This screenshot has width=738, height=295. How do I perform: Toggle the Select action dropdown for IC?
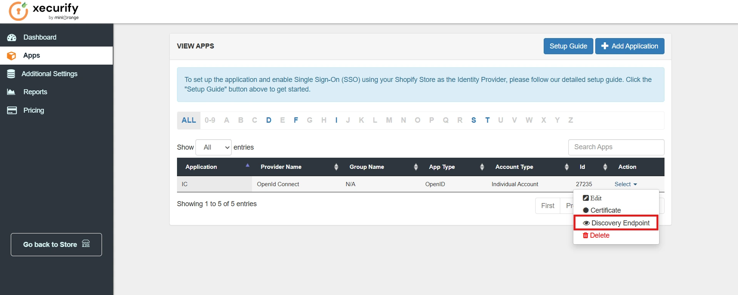click(626, 184)
